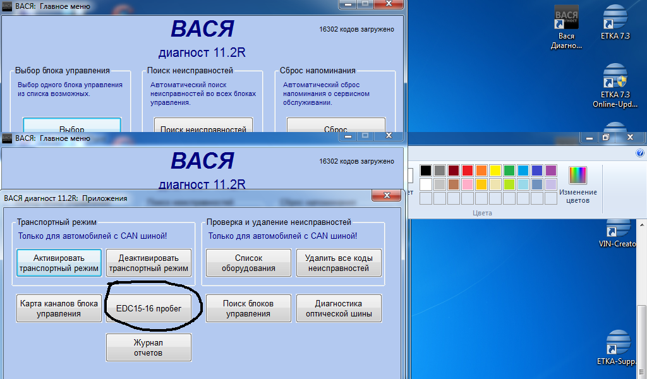This screenshot has width=647, height=379.
Task: Click Поиск неисправностей in top window
Action: (203, 125)
